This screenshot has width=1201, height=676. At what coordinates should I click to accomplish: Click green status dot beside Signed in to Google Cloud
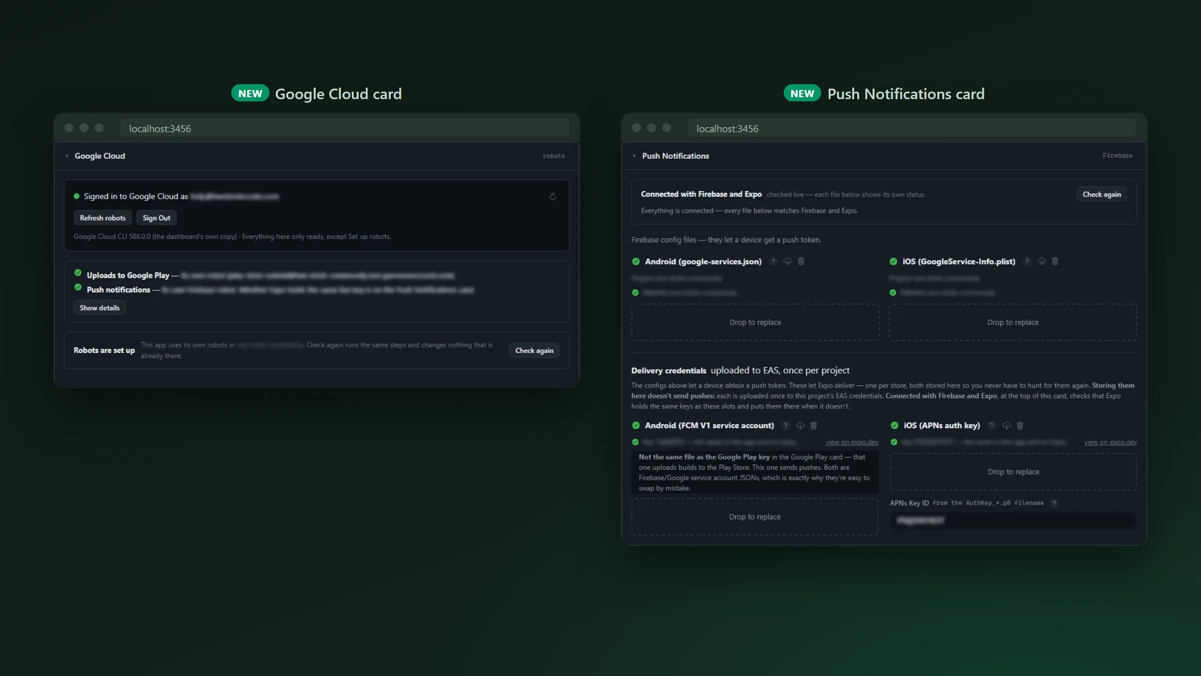(77, 196)
